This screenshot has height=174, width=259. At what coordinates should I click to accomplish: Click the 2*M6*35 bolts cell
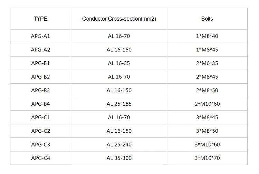click(207, 63)
